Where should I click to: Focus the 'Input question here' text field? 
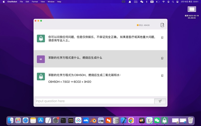[x=95, y=101]
